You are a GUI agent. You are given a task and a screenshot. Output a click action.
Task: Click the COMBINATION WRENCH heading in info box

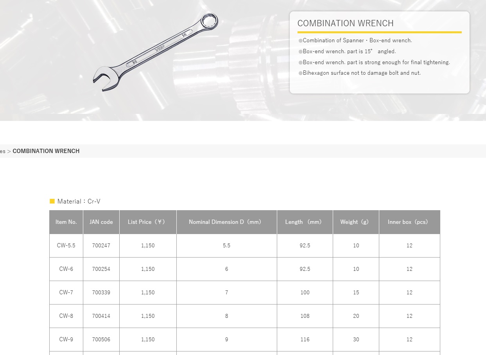[345, 23]
